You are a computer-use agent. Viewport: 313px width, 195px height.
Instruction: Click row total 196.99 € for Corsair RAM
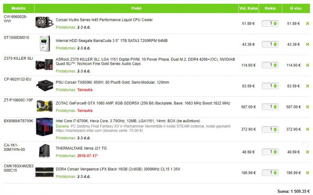(294, 173)
